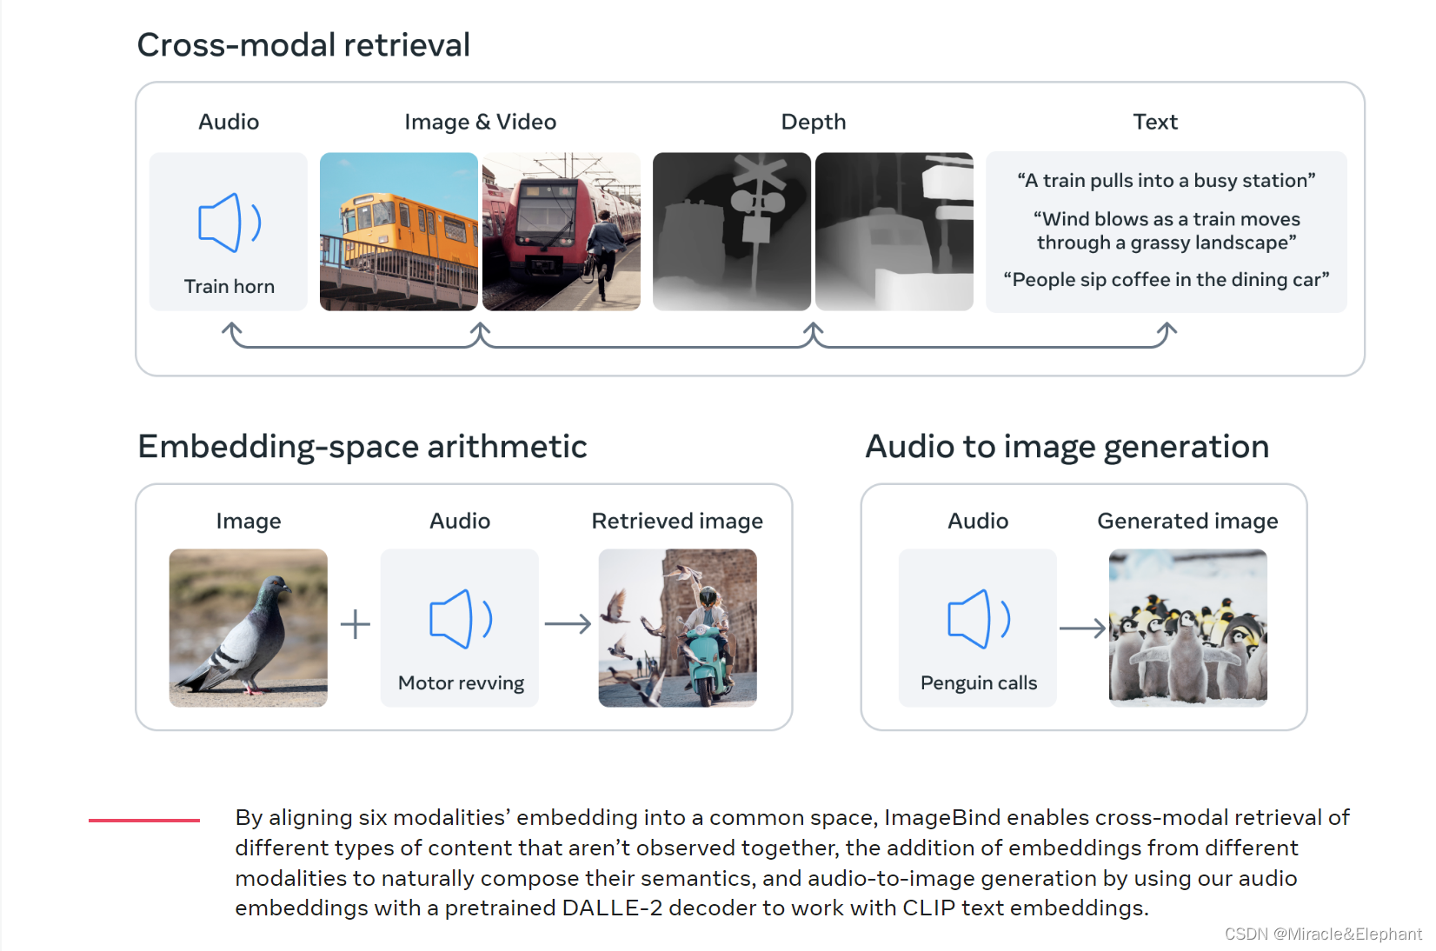This screenshot has width=1436, height=951.
Task: Open the generated penguins image
Action: [x=1188, y=628]
